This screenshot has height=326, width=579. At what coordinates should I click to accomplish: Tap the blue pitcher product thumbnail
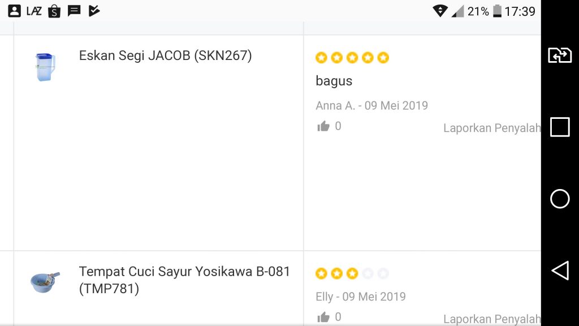[45, 67]
